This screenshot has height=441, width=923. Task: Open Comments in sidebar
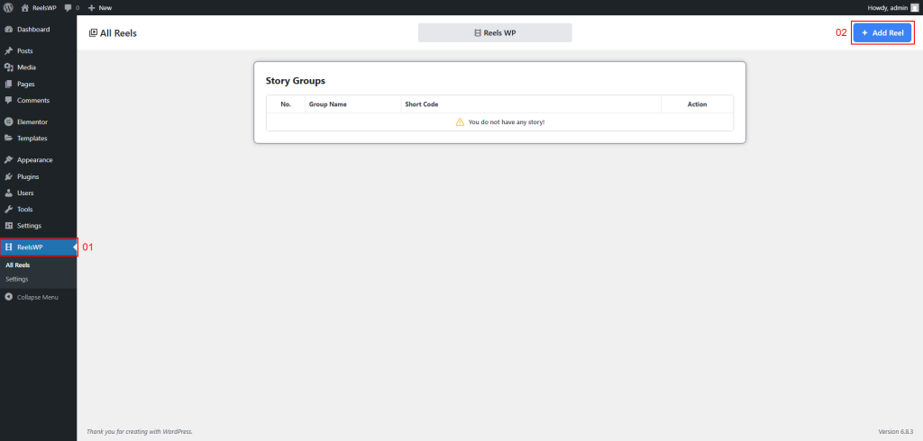click(x=32, y=100)
